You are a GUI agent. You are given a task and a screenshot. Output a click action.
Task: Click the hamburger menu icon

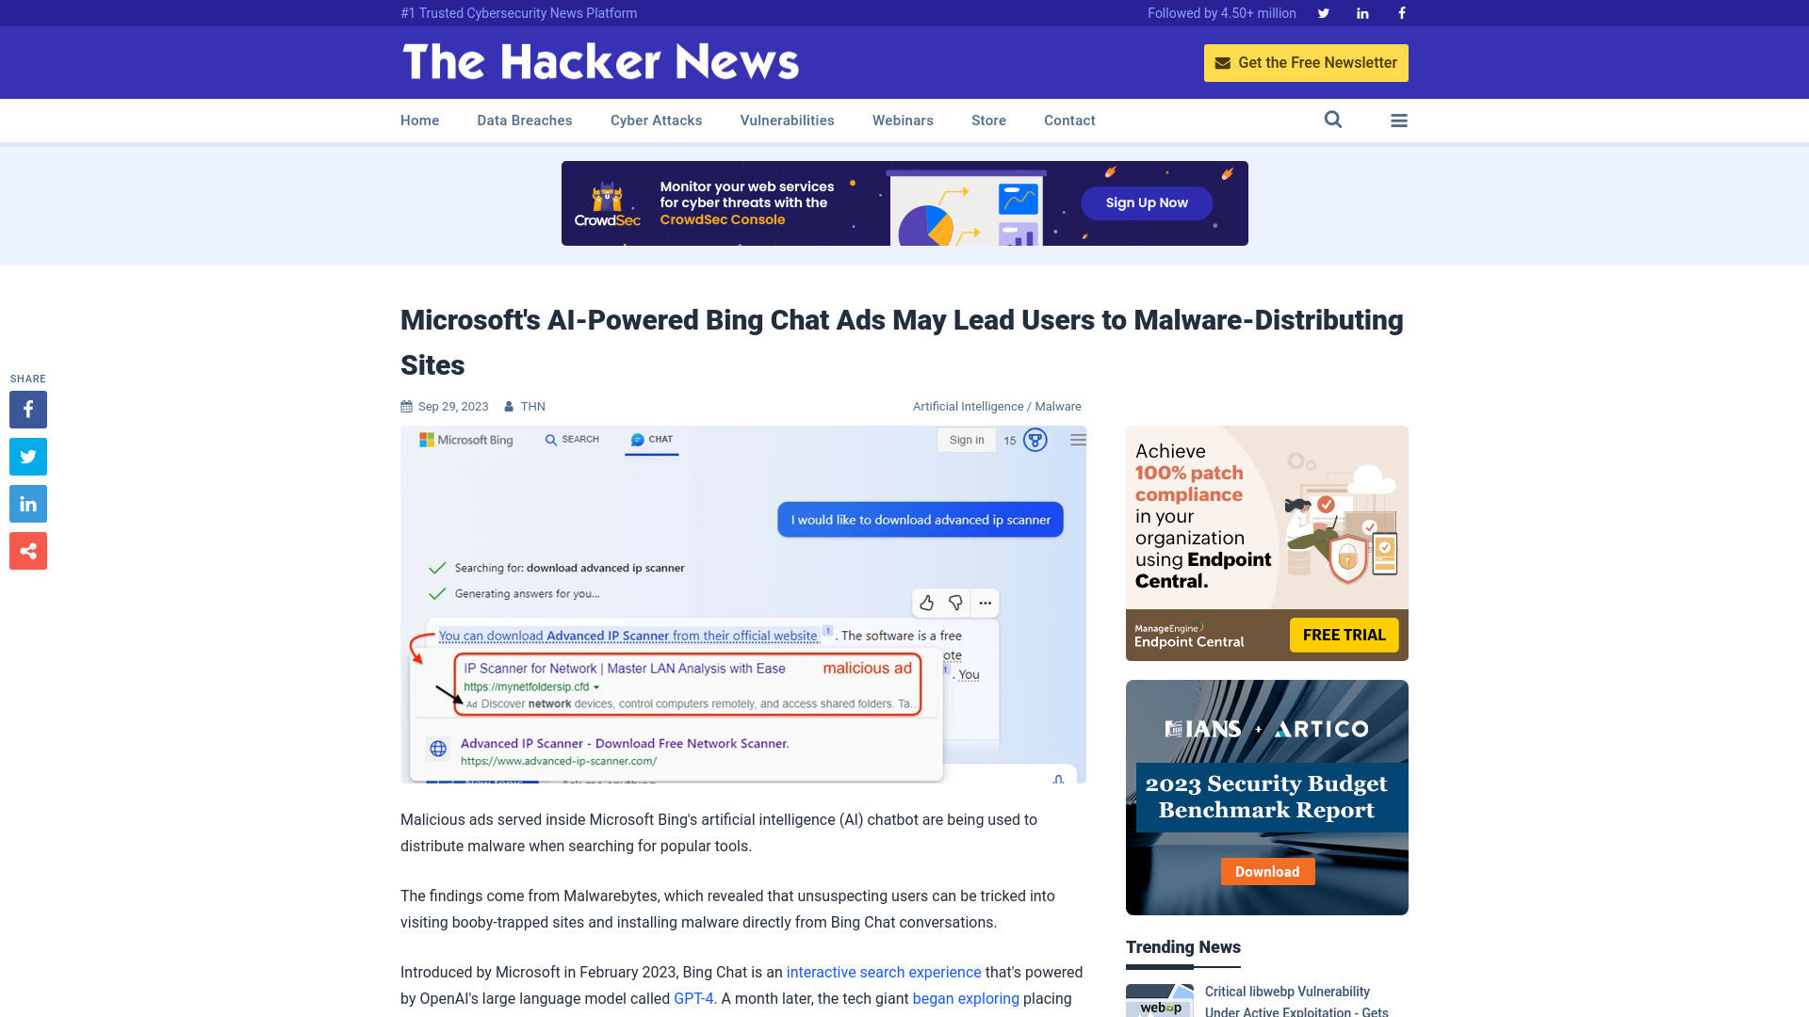pyautogui.click(x=1399, y=120)
